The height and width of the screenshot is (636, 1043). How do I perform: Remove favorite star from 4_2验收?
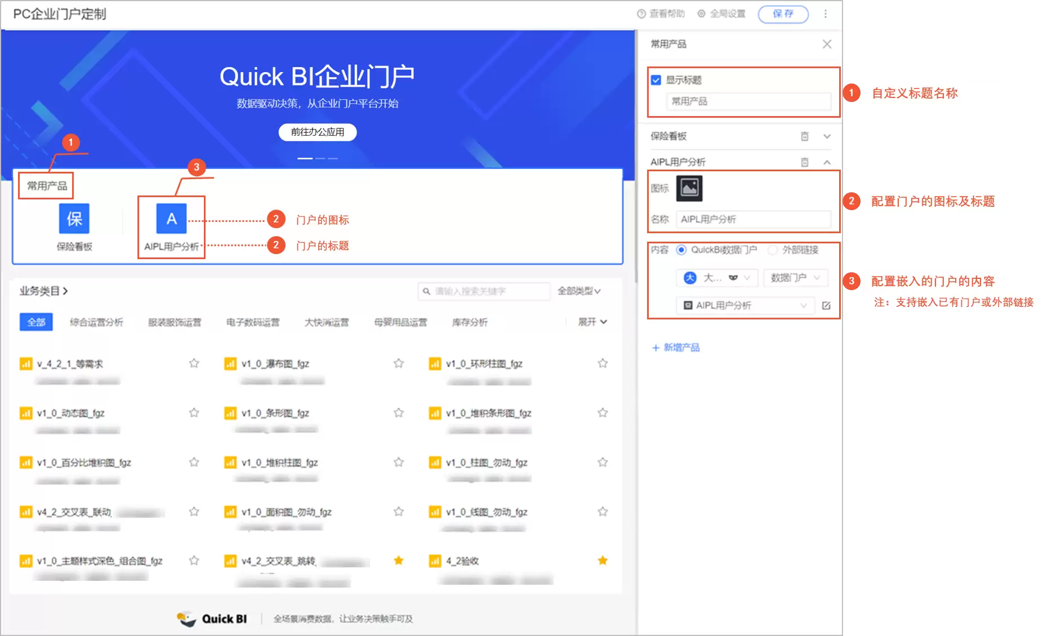[x=603, y=561]
